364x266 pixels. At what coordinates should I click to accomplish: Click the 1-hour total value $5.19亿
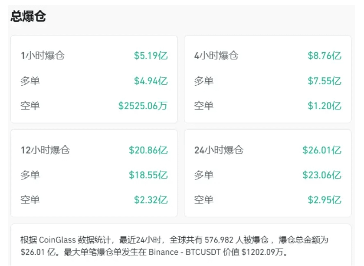tap(151, 56)
